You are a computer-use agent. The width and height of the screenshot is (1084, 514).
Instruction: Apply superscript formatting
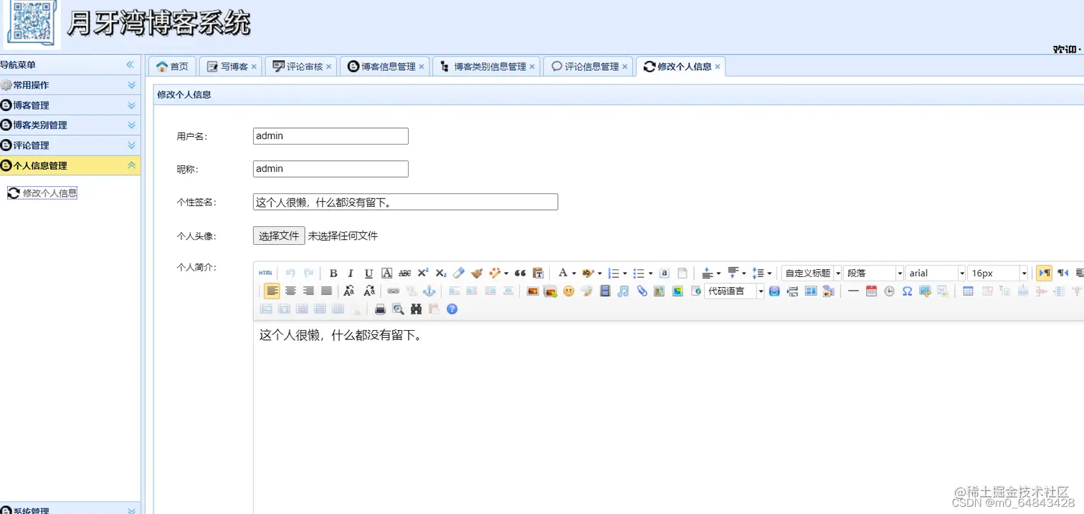[423, 273]
